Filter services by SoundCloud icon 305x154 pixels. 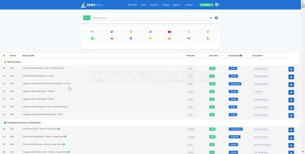(x=112, y=38)
